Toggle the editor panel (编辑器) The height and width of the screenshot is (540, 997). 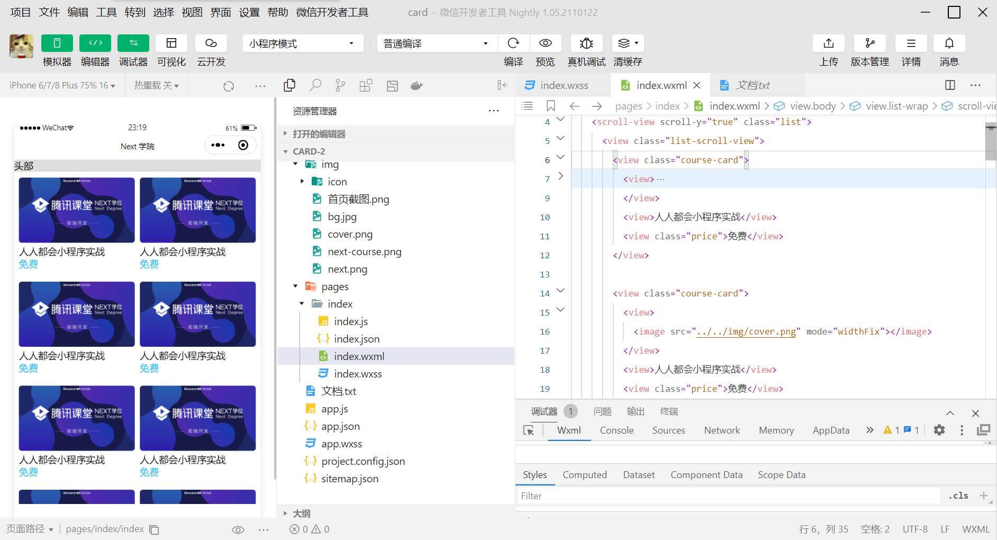[95, 43]
